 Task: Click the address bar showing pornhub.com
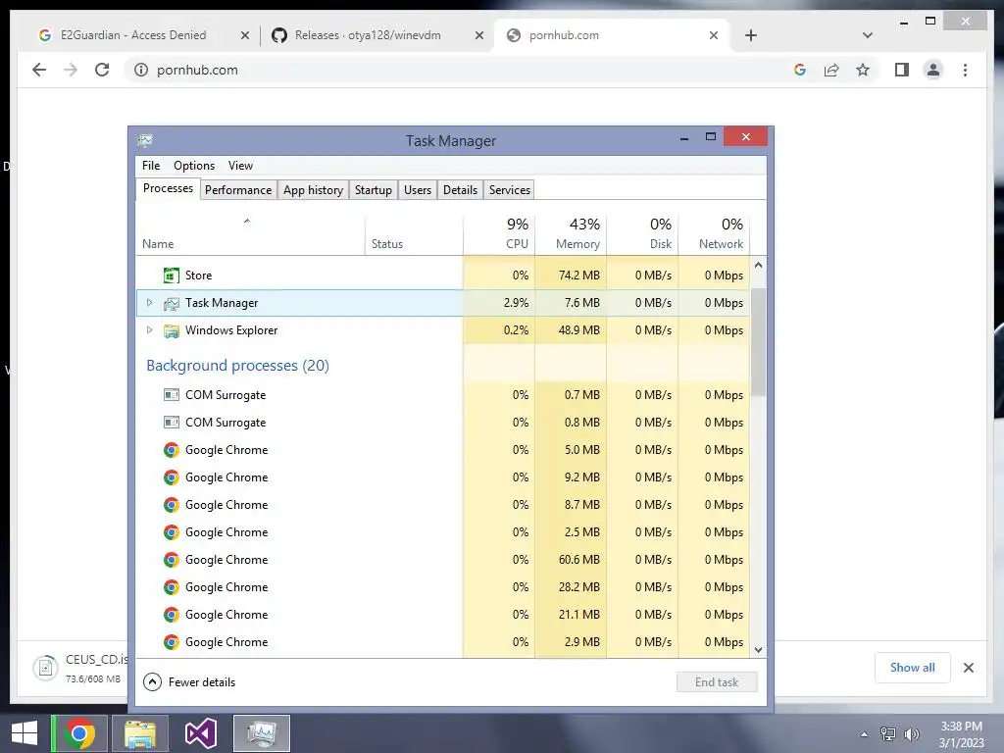(x=461, y=70)
